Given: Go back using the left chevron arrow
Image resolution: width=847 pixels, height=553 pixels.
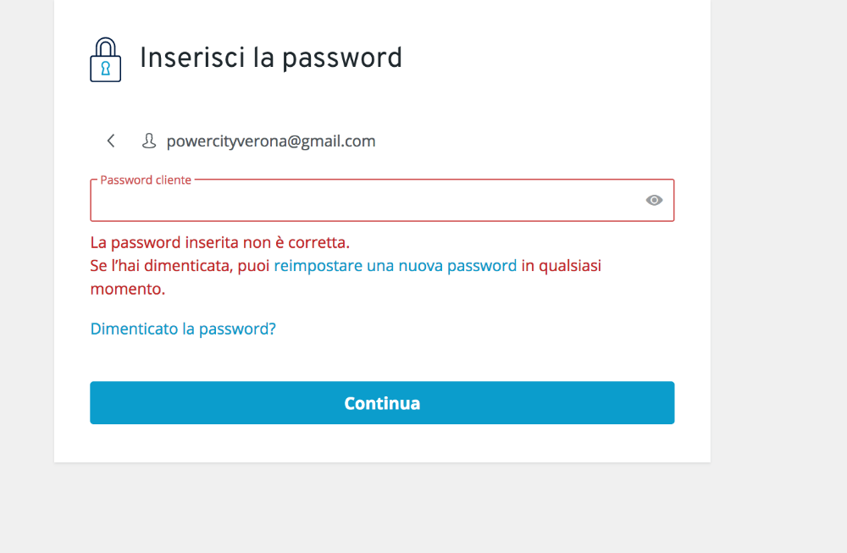Looking at the screenshot, I should (x=111, y=141).
